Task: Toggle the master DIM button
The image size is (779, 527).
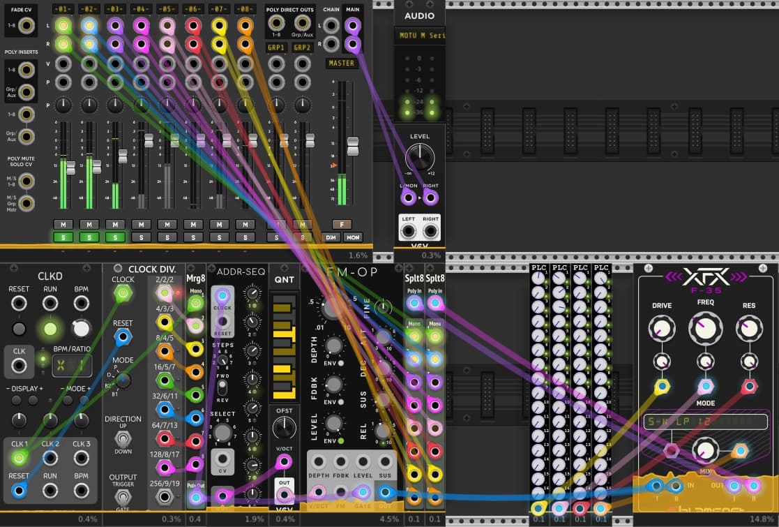Action: tap(331, 237)
